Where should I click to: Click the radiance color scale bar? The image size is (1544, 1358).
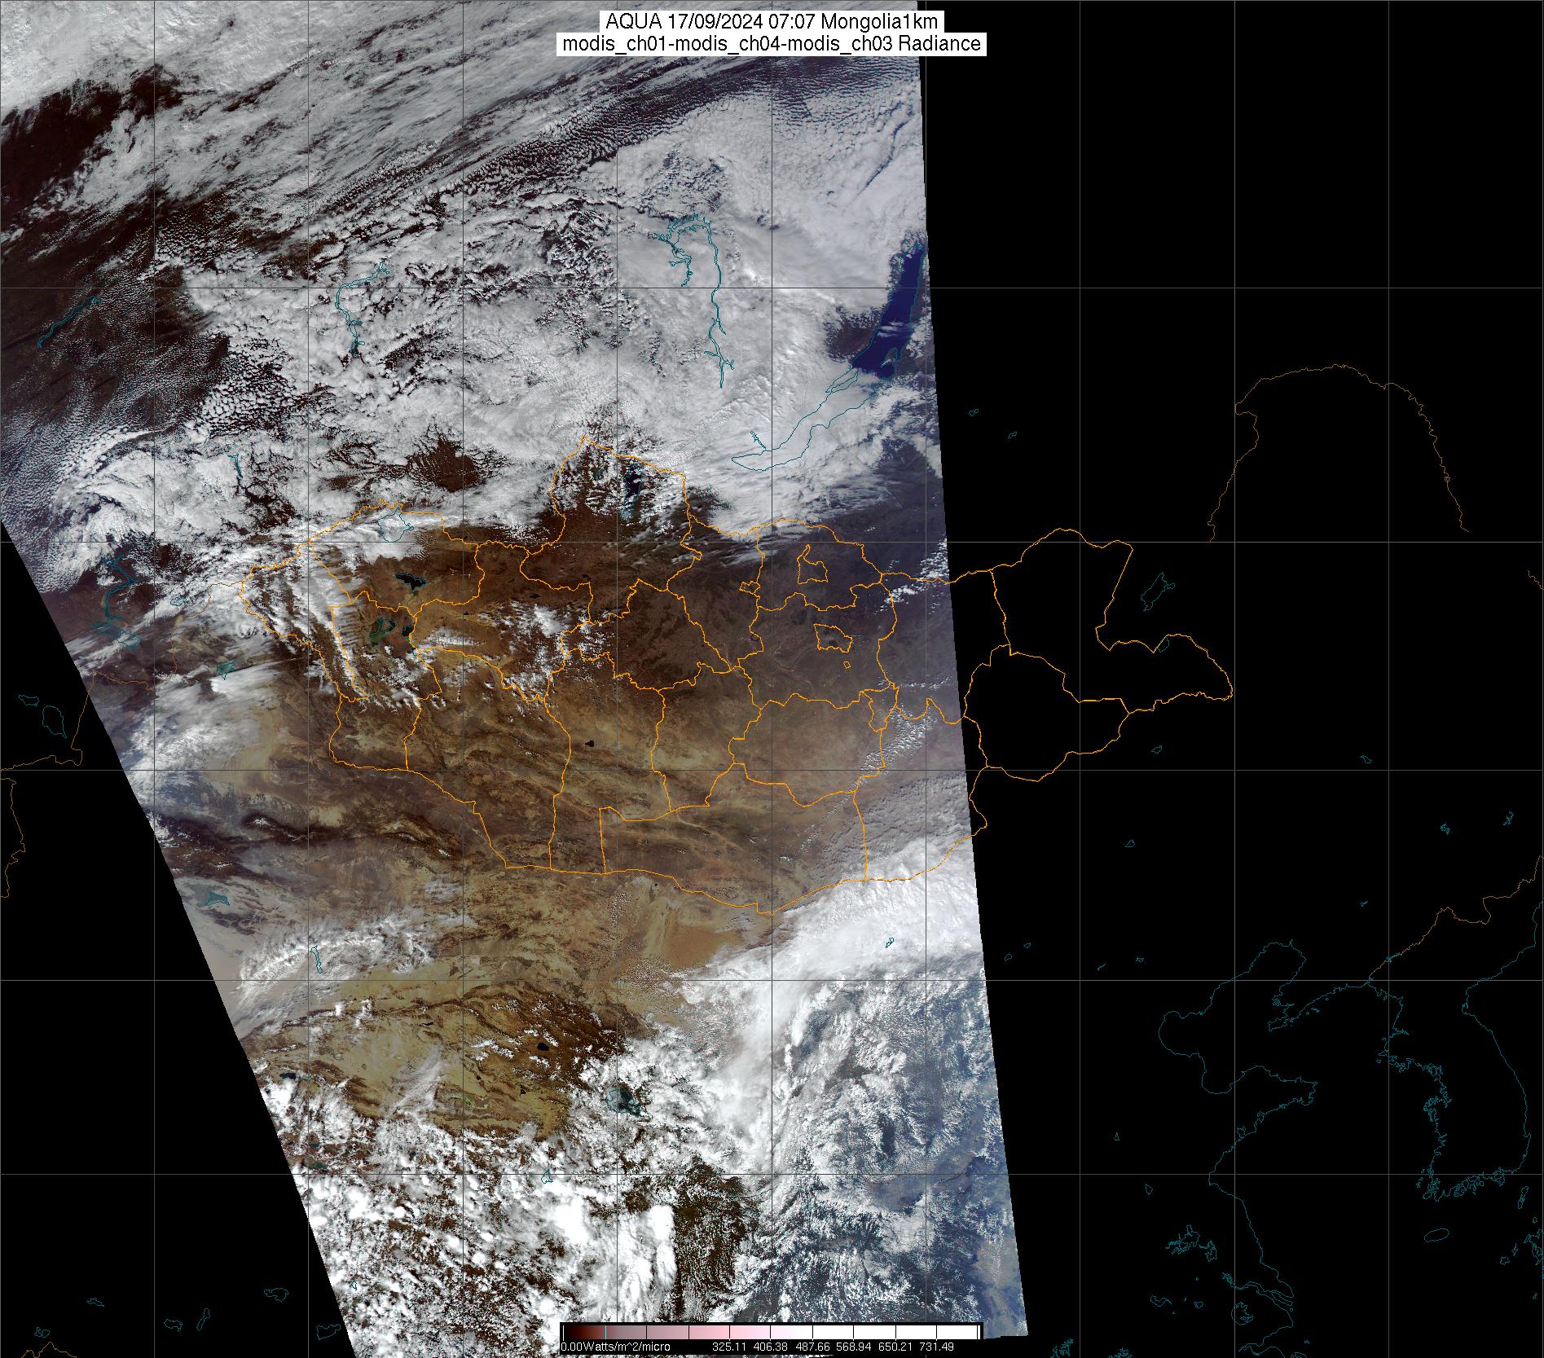tap(772, 1333)
